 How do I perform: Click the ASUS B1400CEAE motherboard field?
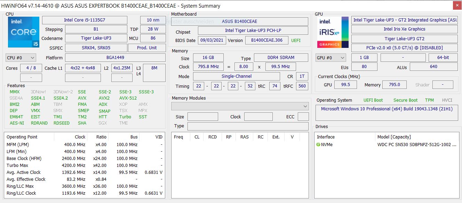(239, 22)
